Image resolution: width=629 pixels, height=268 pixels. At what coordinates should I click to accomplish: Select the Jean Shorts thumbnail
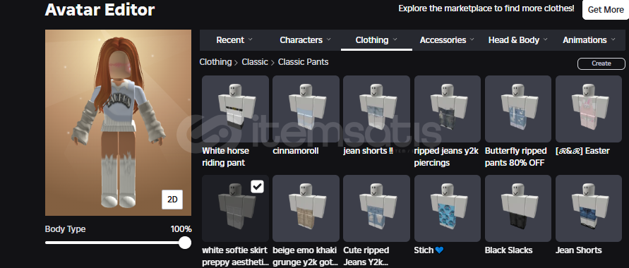tap(589, 208)
